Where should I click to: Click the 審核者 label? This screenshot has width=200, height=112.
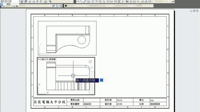[x=108, y=104]
